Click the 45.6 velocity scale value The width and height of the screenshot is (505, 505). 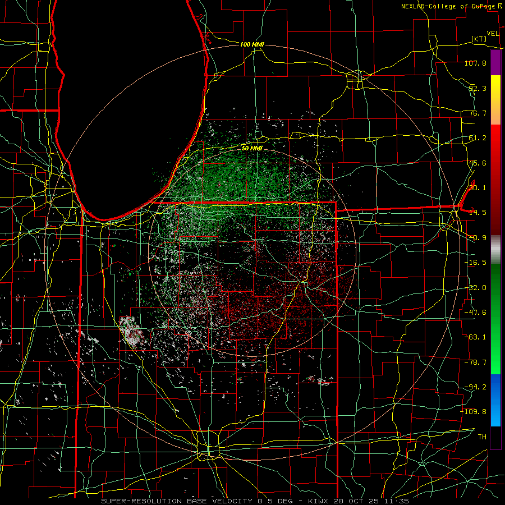tap(478, 163)
